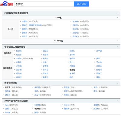Screen dimensions: 121x116
Task: Open the 李明远 (副总裁) link
Action: click(x=67, y=95)
